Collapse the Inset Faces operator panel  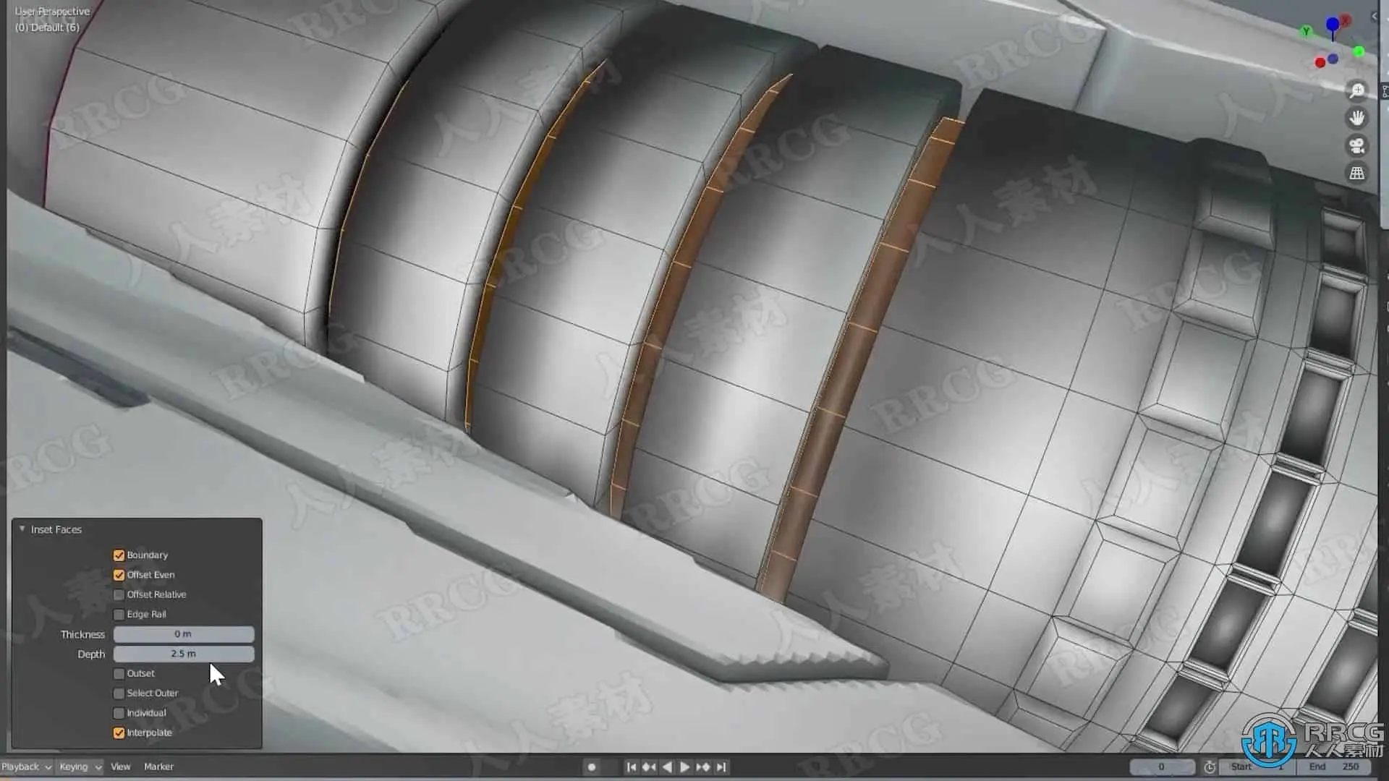pos(22,529)
